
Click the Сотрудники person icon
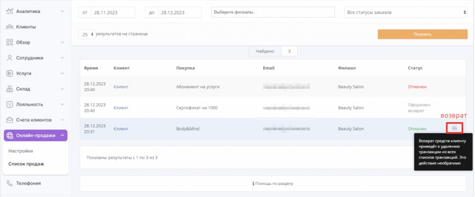point(9,58)
